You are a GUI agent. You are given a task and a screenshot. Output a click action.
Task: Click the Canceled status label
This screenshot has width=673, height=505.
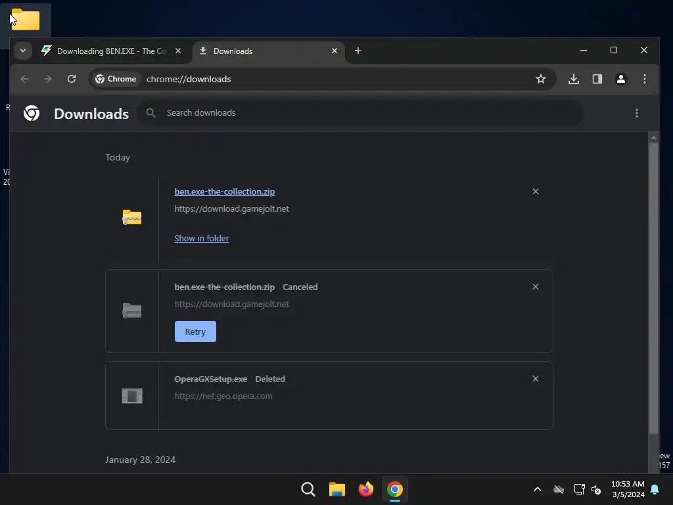pyautogui.click(x=300, y=287)
